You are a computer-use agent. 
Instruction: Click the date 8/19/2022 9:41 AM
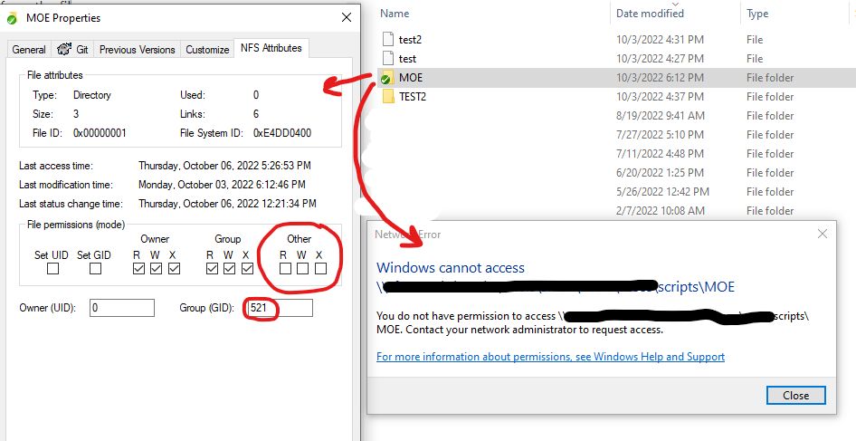click(660, 115)
